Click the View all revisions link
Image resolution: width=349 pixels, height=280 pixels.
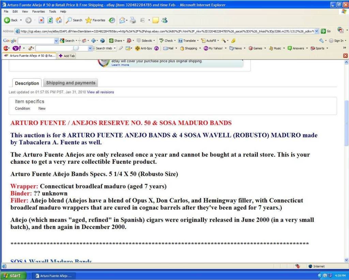coord(101,92)
